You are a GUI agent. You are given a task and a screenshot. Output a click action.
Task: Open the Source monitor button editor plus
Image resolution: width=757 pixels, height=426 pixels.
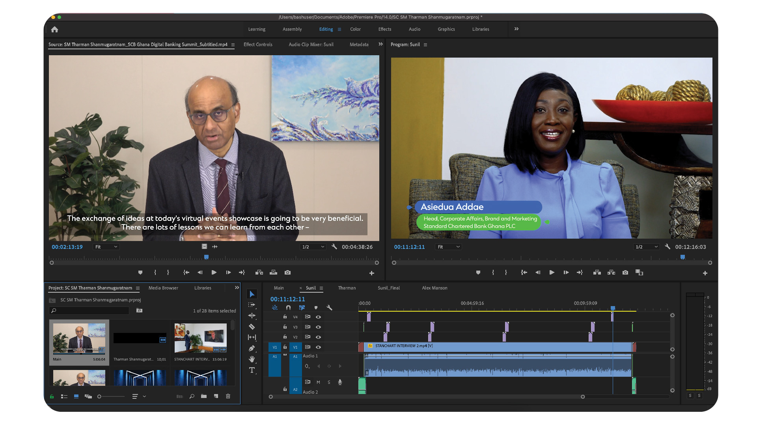[x=371, y=273]
